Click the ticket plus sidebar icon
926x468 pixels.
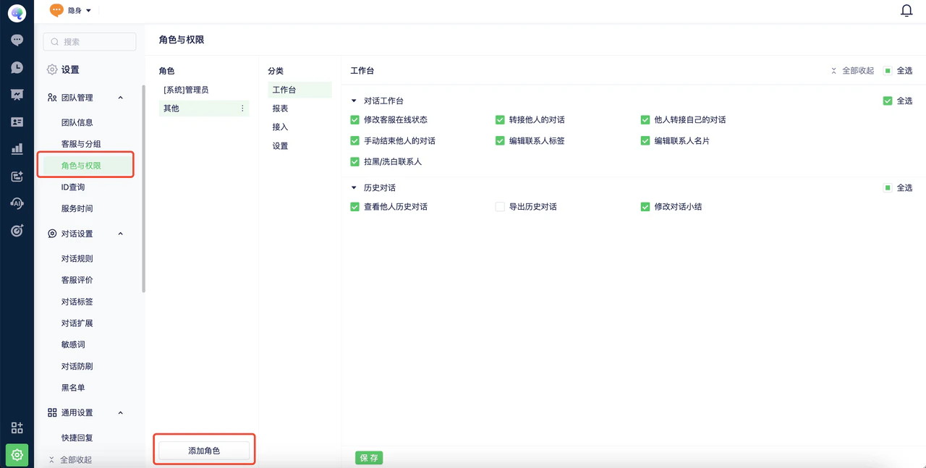click(x=17, y=176)
